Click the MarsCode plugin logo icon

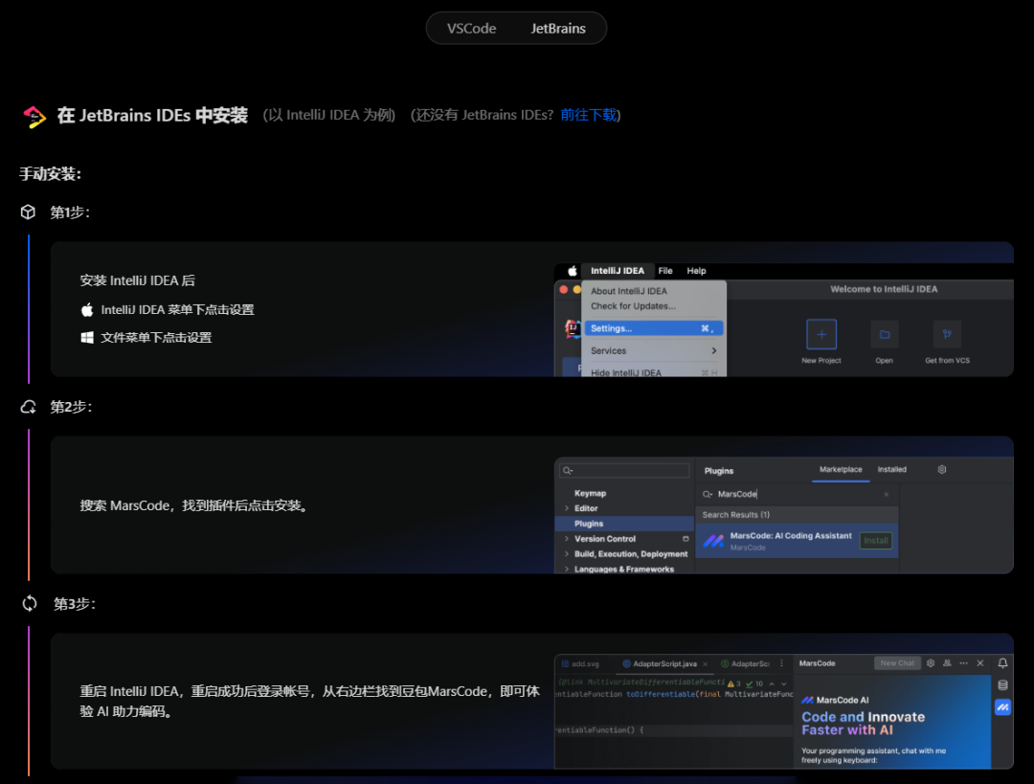pyautogui.click(x=713, y=541)
